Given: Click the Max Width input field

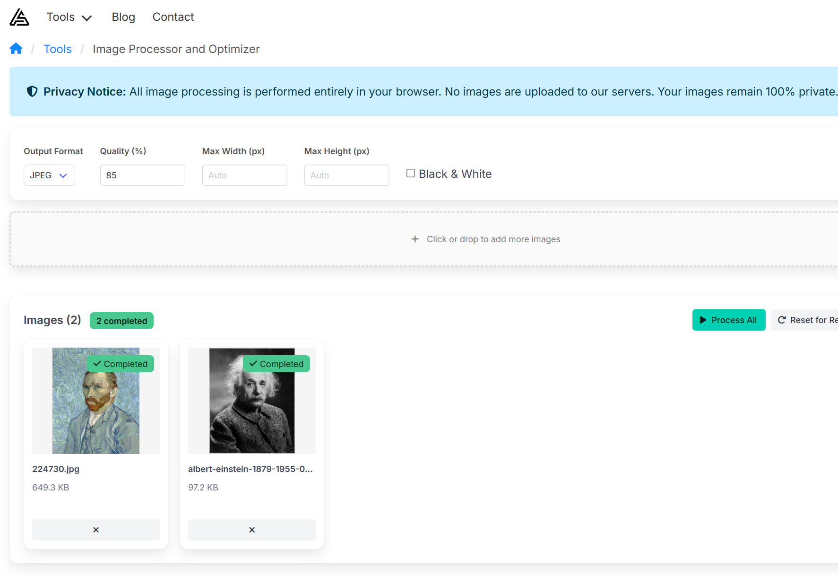Looking at the screenshot, I should click(x=245, y=175).
